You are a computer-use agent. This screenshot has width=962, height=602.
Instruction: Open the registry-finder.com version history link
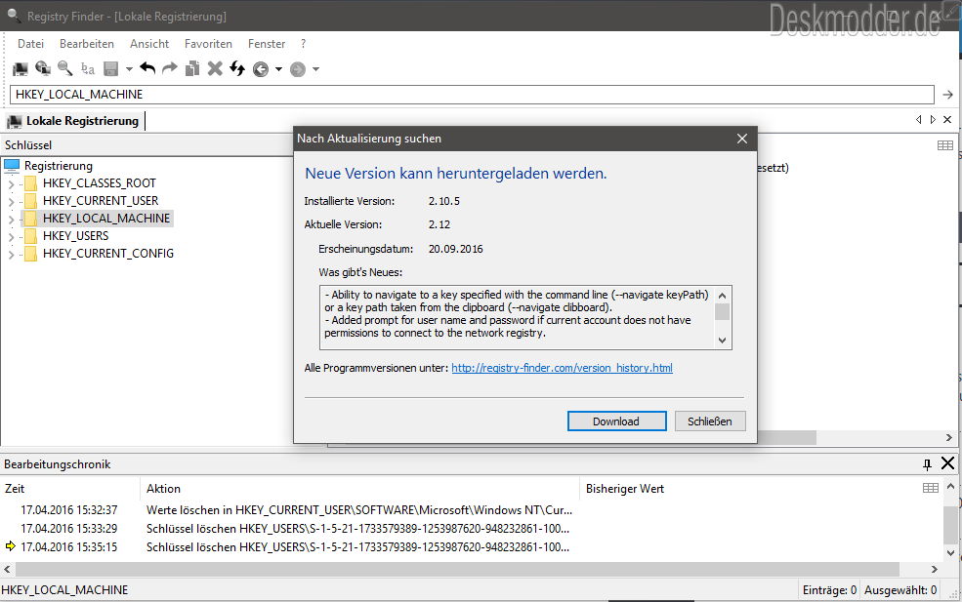(562, 368)
